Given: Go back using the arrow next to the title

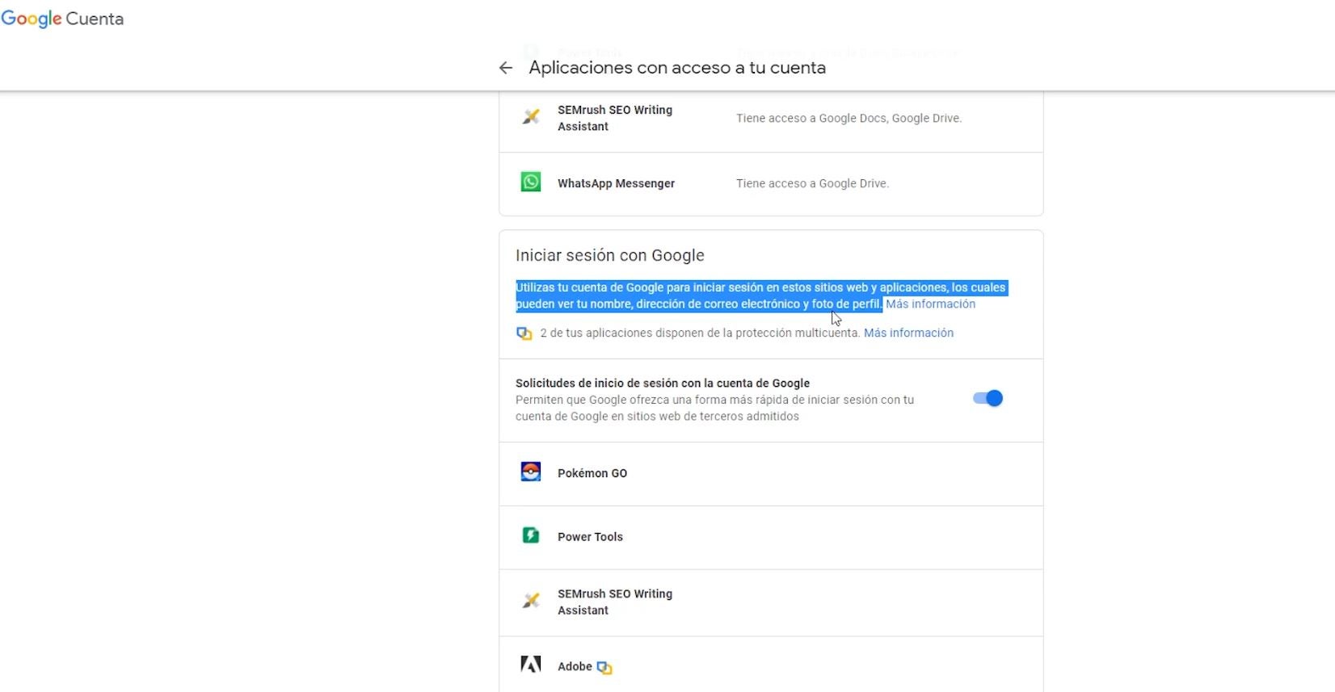Looking at the screenshot, I should [x=506, y=68].
